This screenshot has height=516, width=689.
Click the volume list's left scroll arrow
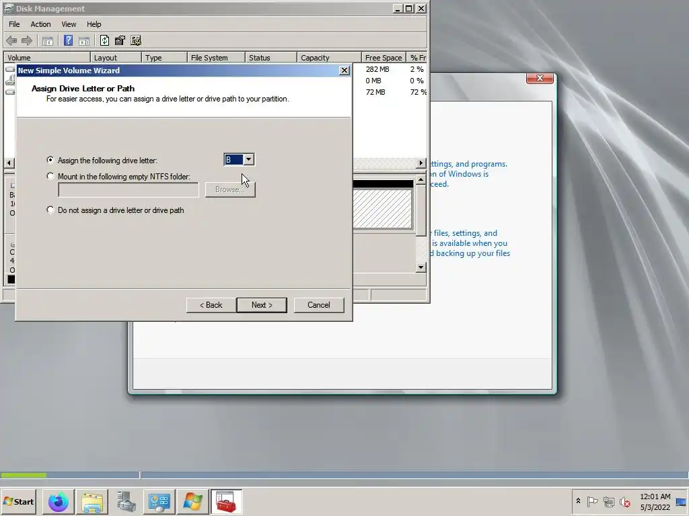(9, 163)
